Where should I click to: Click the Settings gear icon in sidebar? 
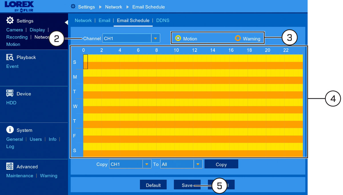coord(10,20)
